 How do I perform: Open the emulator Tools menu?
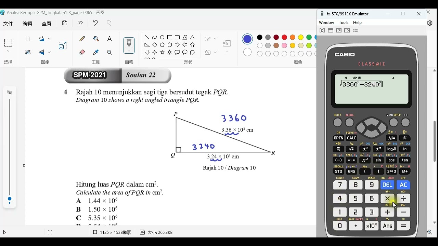(x=344, y=23)
